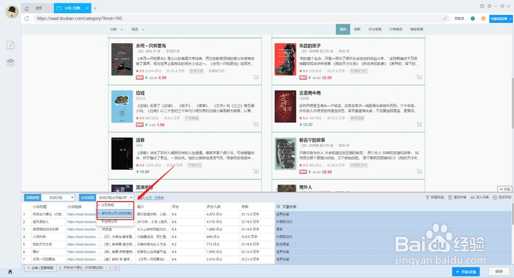The width and height of the screenshot is (514, 278).
Task: Open the 分类 dropdown on the webpage
Action: pyautogui.click(x=116, y=29)
